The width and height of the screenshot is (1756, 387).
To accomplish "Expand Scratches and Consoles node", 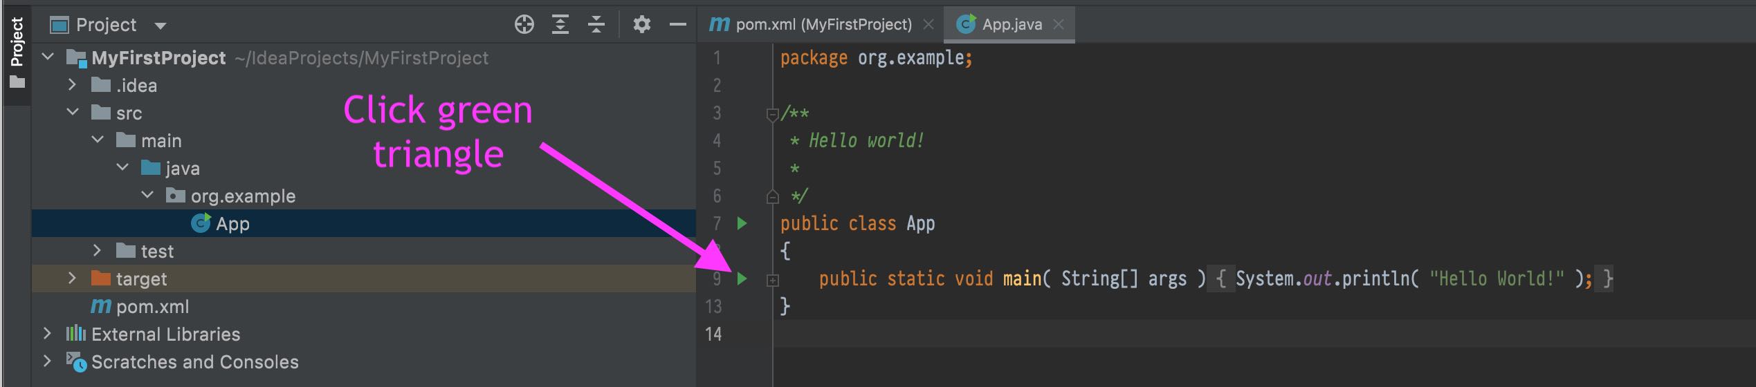I will click(47, 361).
